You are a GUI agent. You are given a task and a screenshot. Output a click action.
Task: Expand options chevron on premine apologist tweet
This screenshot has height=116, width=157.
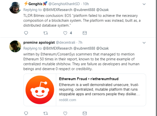coord(144,43)
